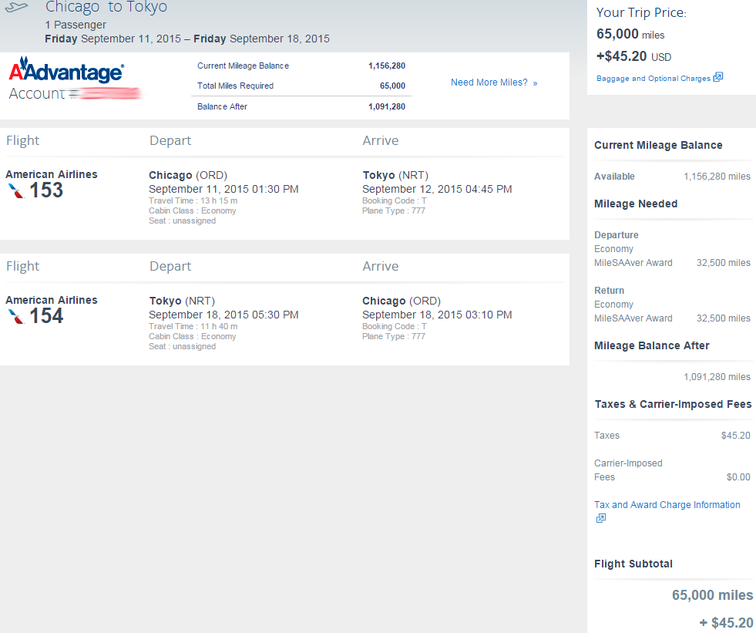
Task: Click Total Miles Required value 65,000
Action: (392, 86)
